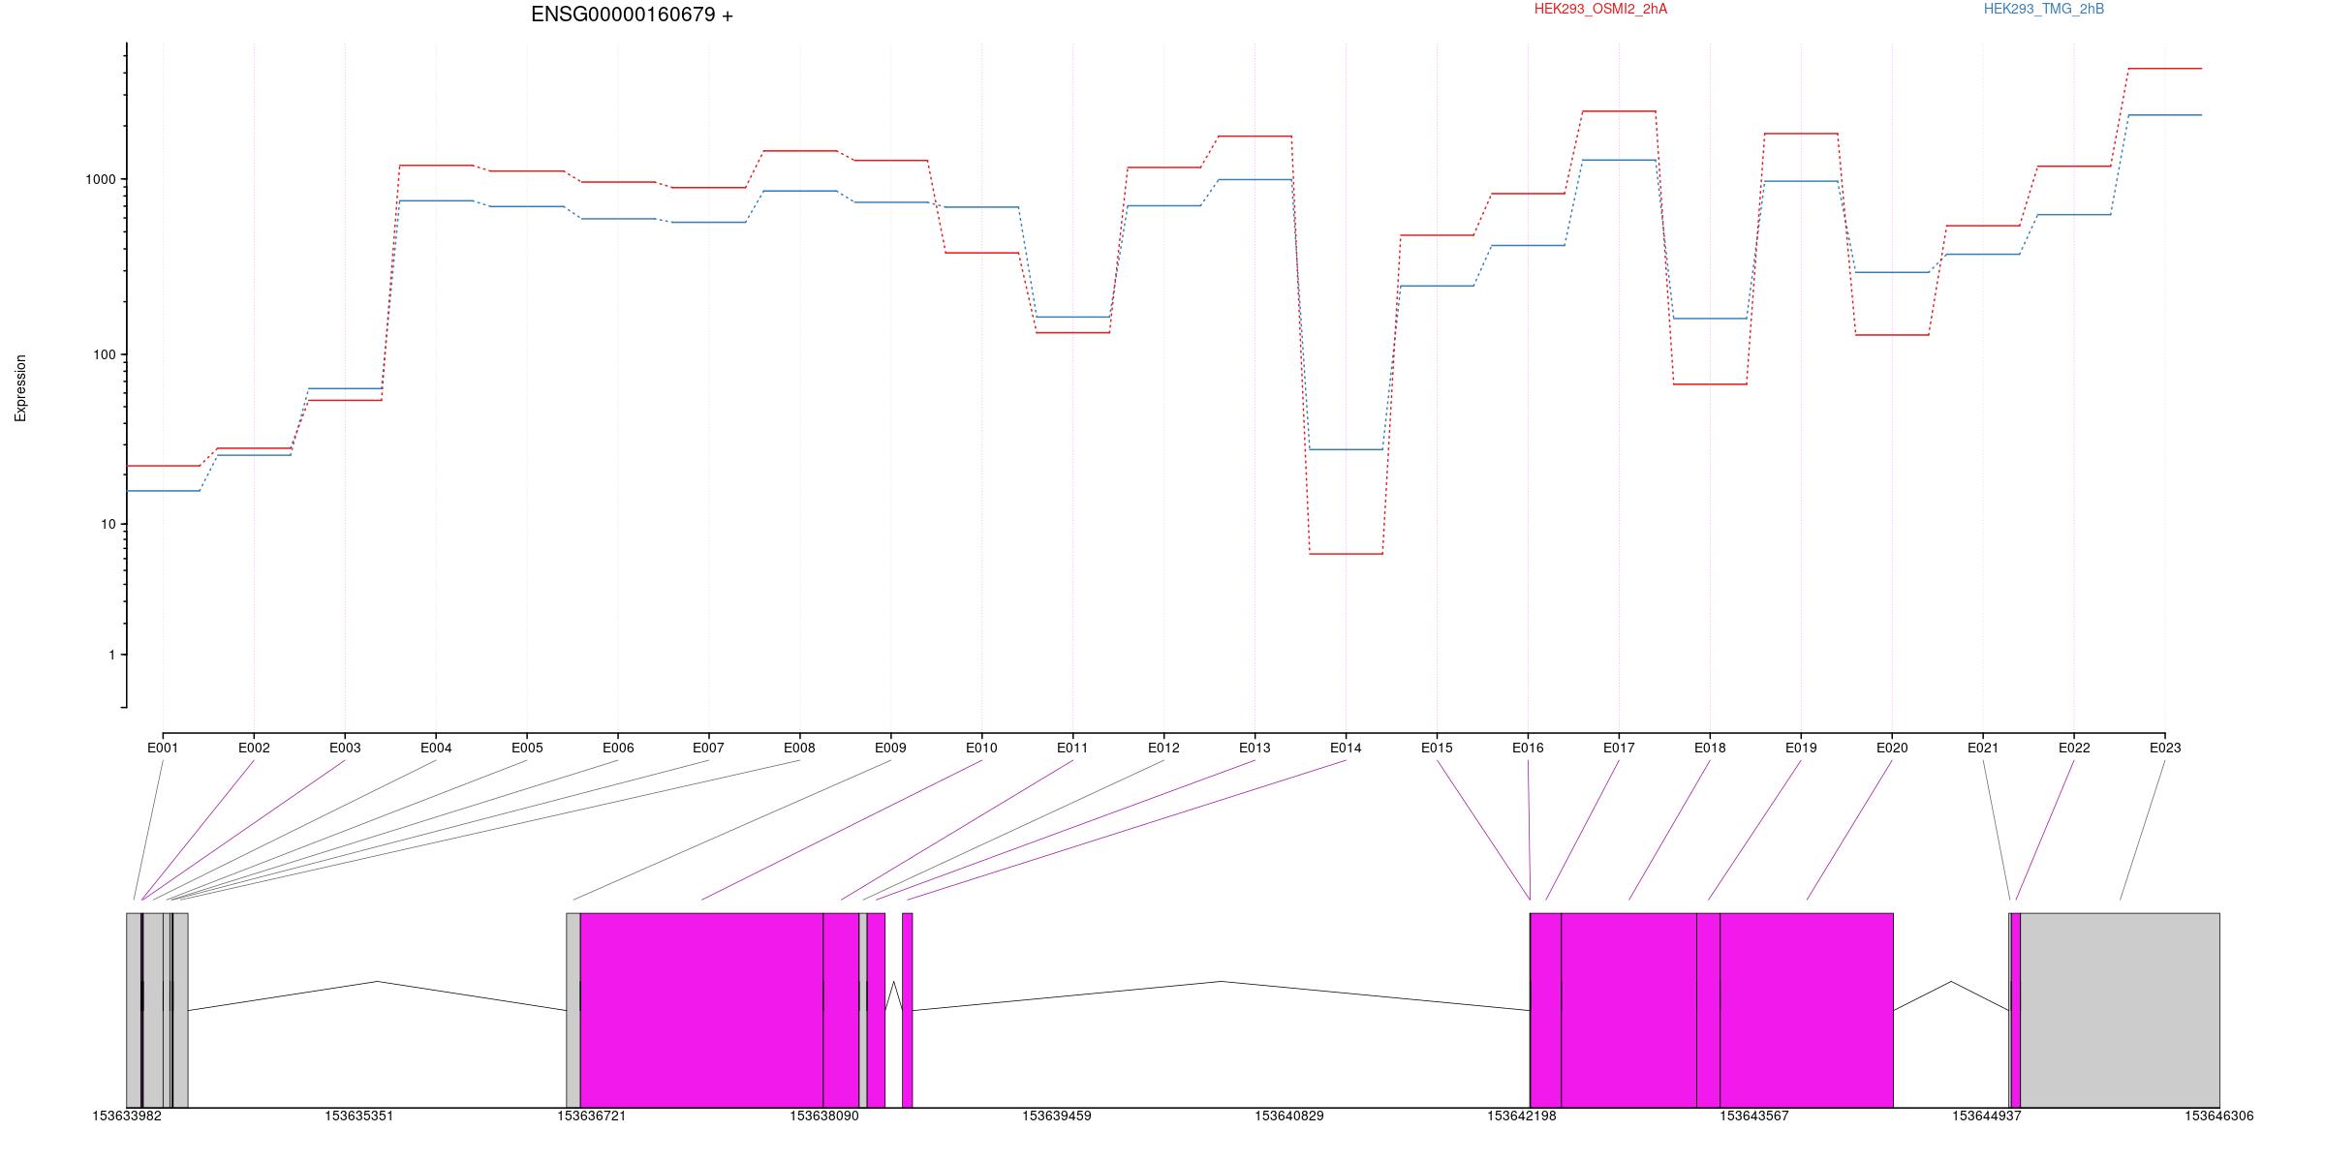Click exon label E012
This screenshot has width=2325, height=1162.
1163,748
